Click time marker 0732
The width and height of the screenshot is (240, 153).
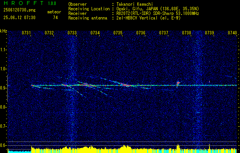49,33
